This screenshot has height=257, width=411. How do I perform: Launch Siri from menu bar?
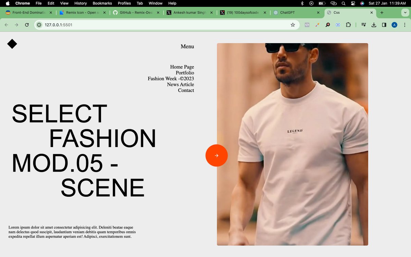pos(362,3)
